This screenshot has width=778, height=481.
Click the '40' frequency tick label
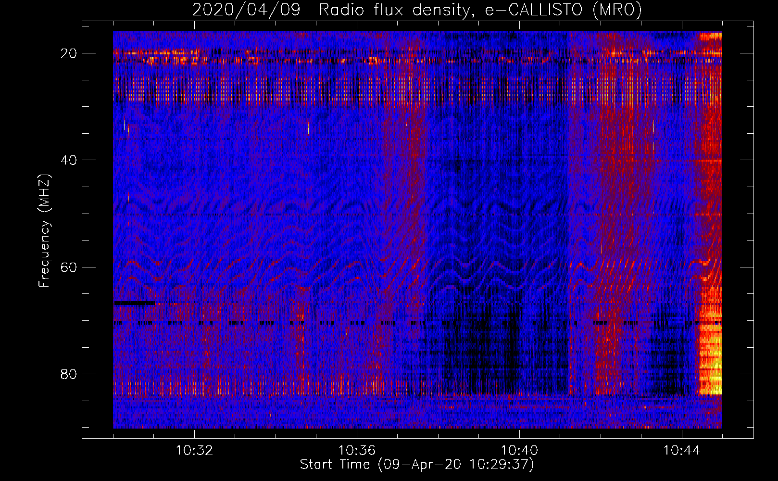tap(69, 160)
